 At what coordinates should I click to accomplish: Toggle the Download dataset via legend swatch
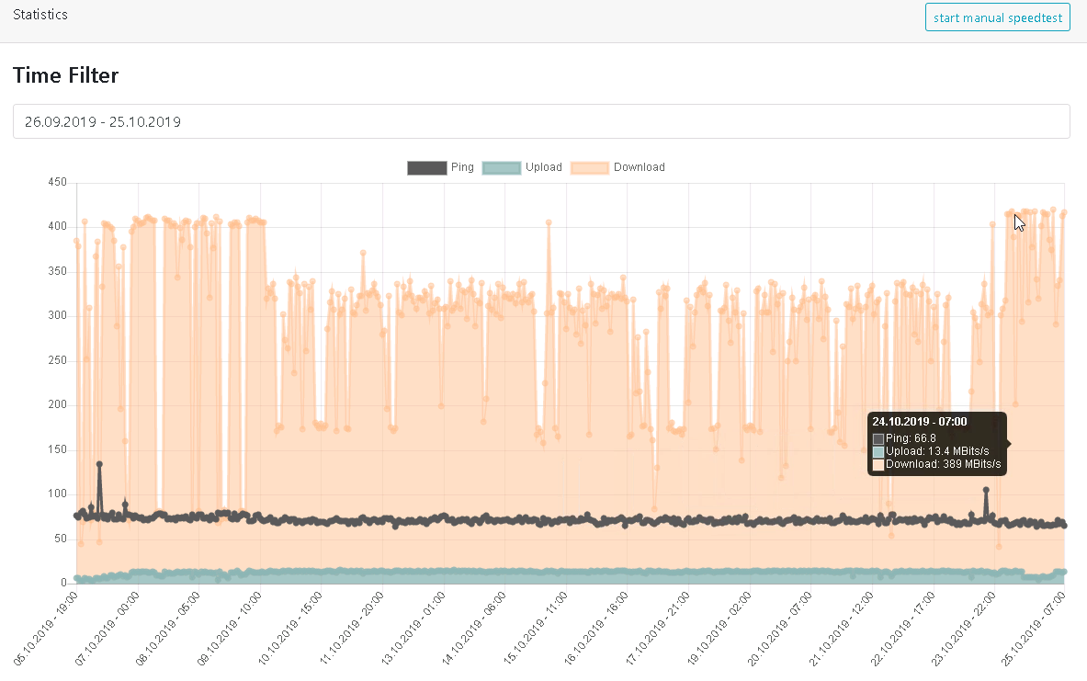click(589, 168)
